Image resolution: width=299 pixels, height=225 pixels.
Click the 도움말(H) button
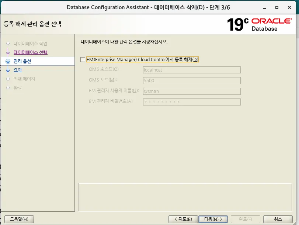(19, 219)
